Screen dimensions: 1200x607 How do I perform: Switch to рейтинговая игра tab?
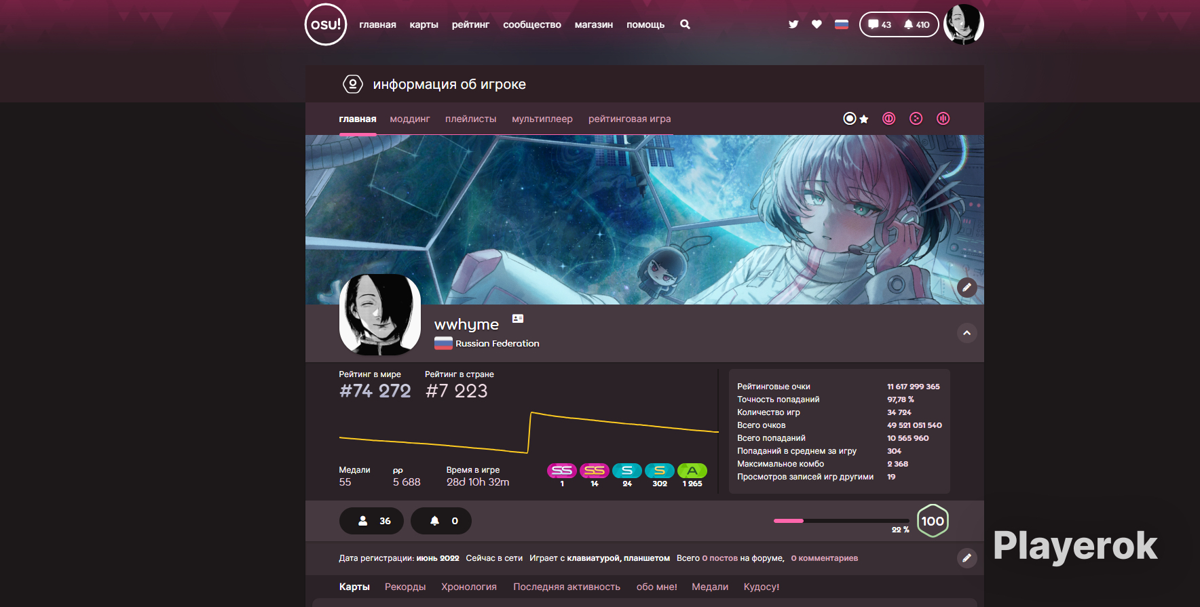pos(629,119)
